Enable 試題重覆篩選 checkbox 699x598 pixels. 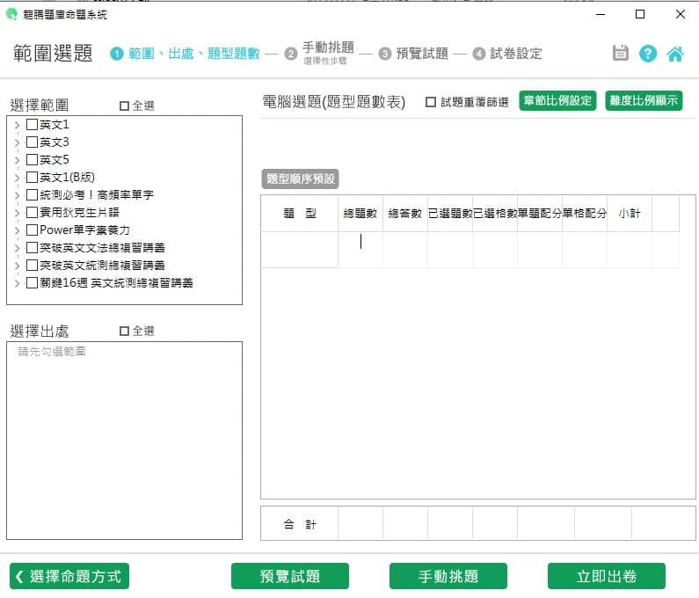click(x=431, y=102)
